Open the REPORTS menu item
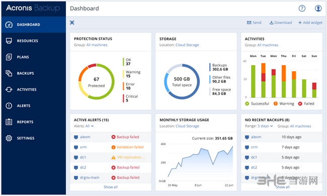 click(x=34, y=122)
